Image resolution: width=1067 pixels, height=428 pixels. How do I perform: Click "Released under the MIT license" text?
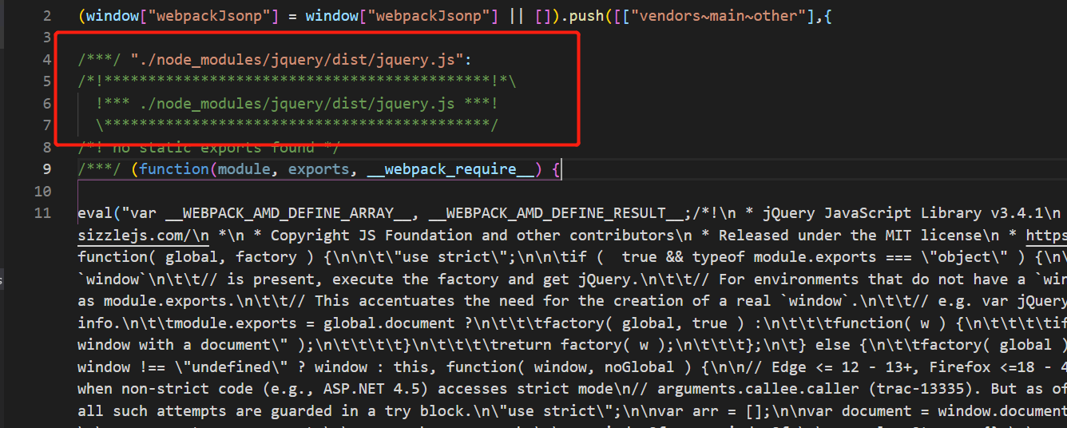tap(851, 236)
